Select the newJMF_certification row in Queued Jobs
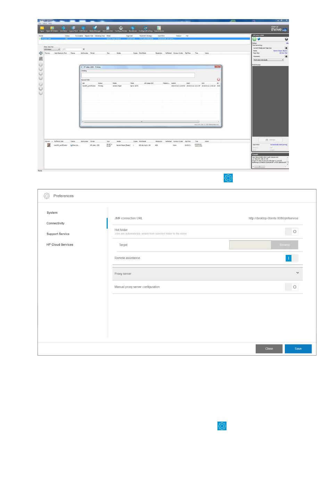Image resolution: width=330 pixels, height=482 pixels. pos(151,86)
